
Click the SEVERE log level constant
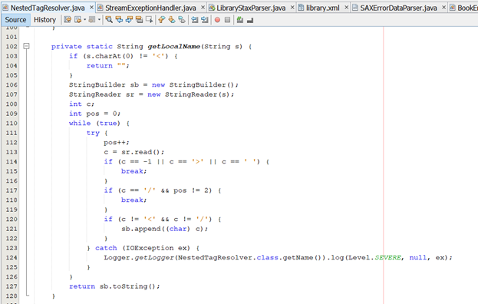coord(387,257)
